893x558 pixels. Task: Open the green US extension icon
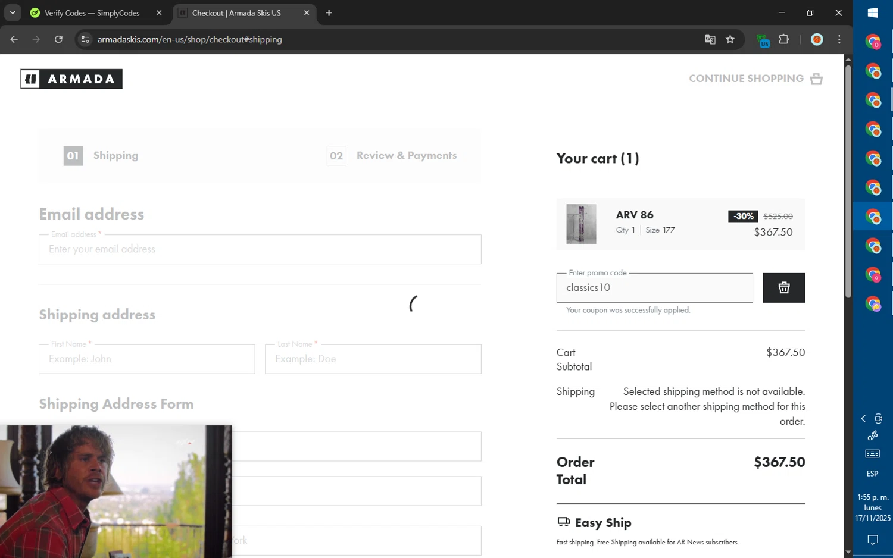pos(763,40)
